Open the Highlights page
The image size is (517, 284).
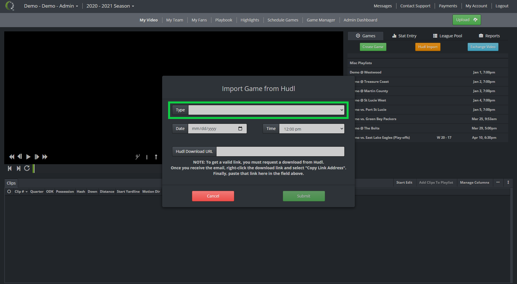tap(250, 20)
